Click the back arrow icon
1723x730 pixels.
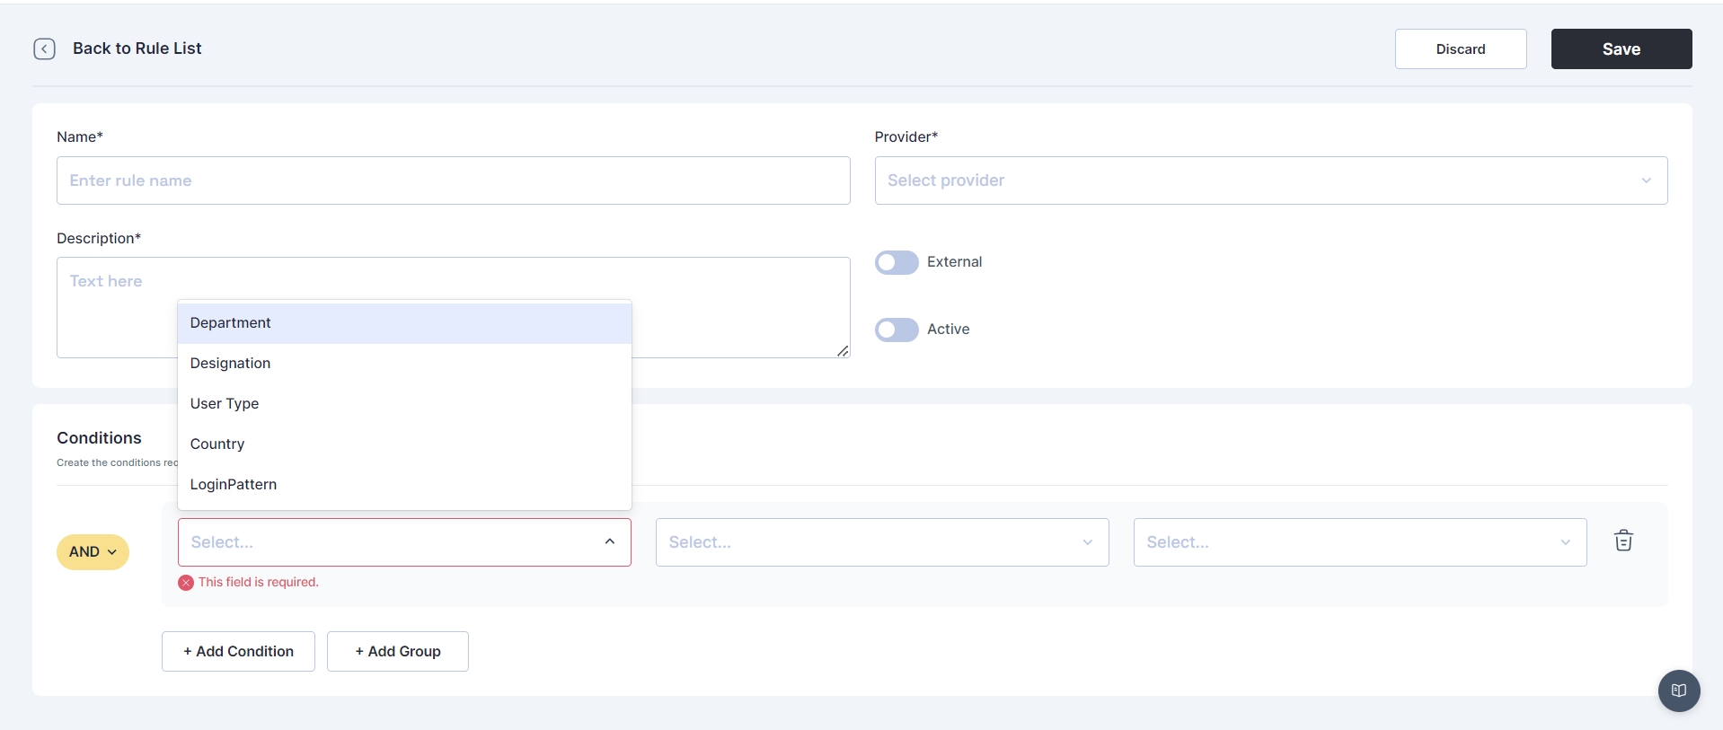[x=44, y=48]
